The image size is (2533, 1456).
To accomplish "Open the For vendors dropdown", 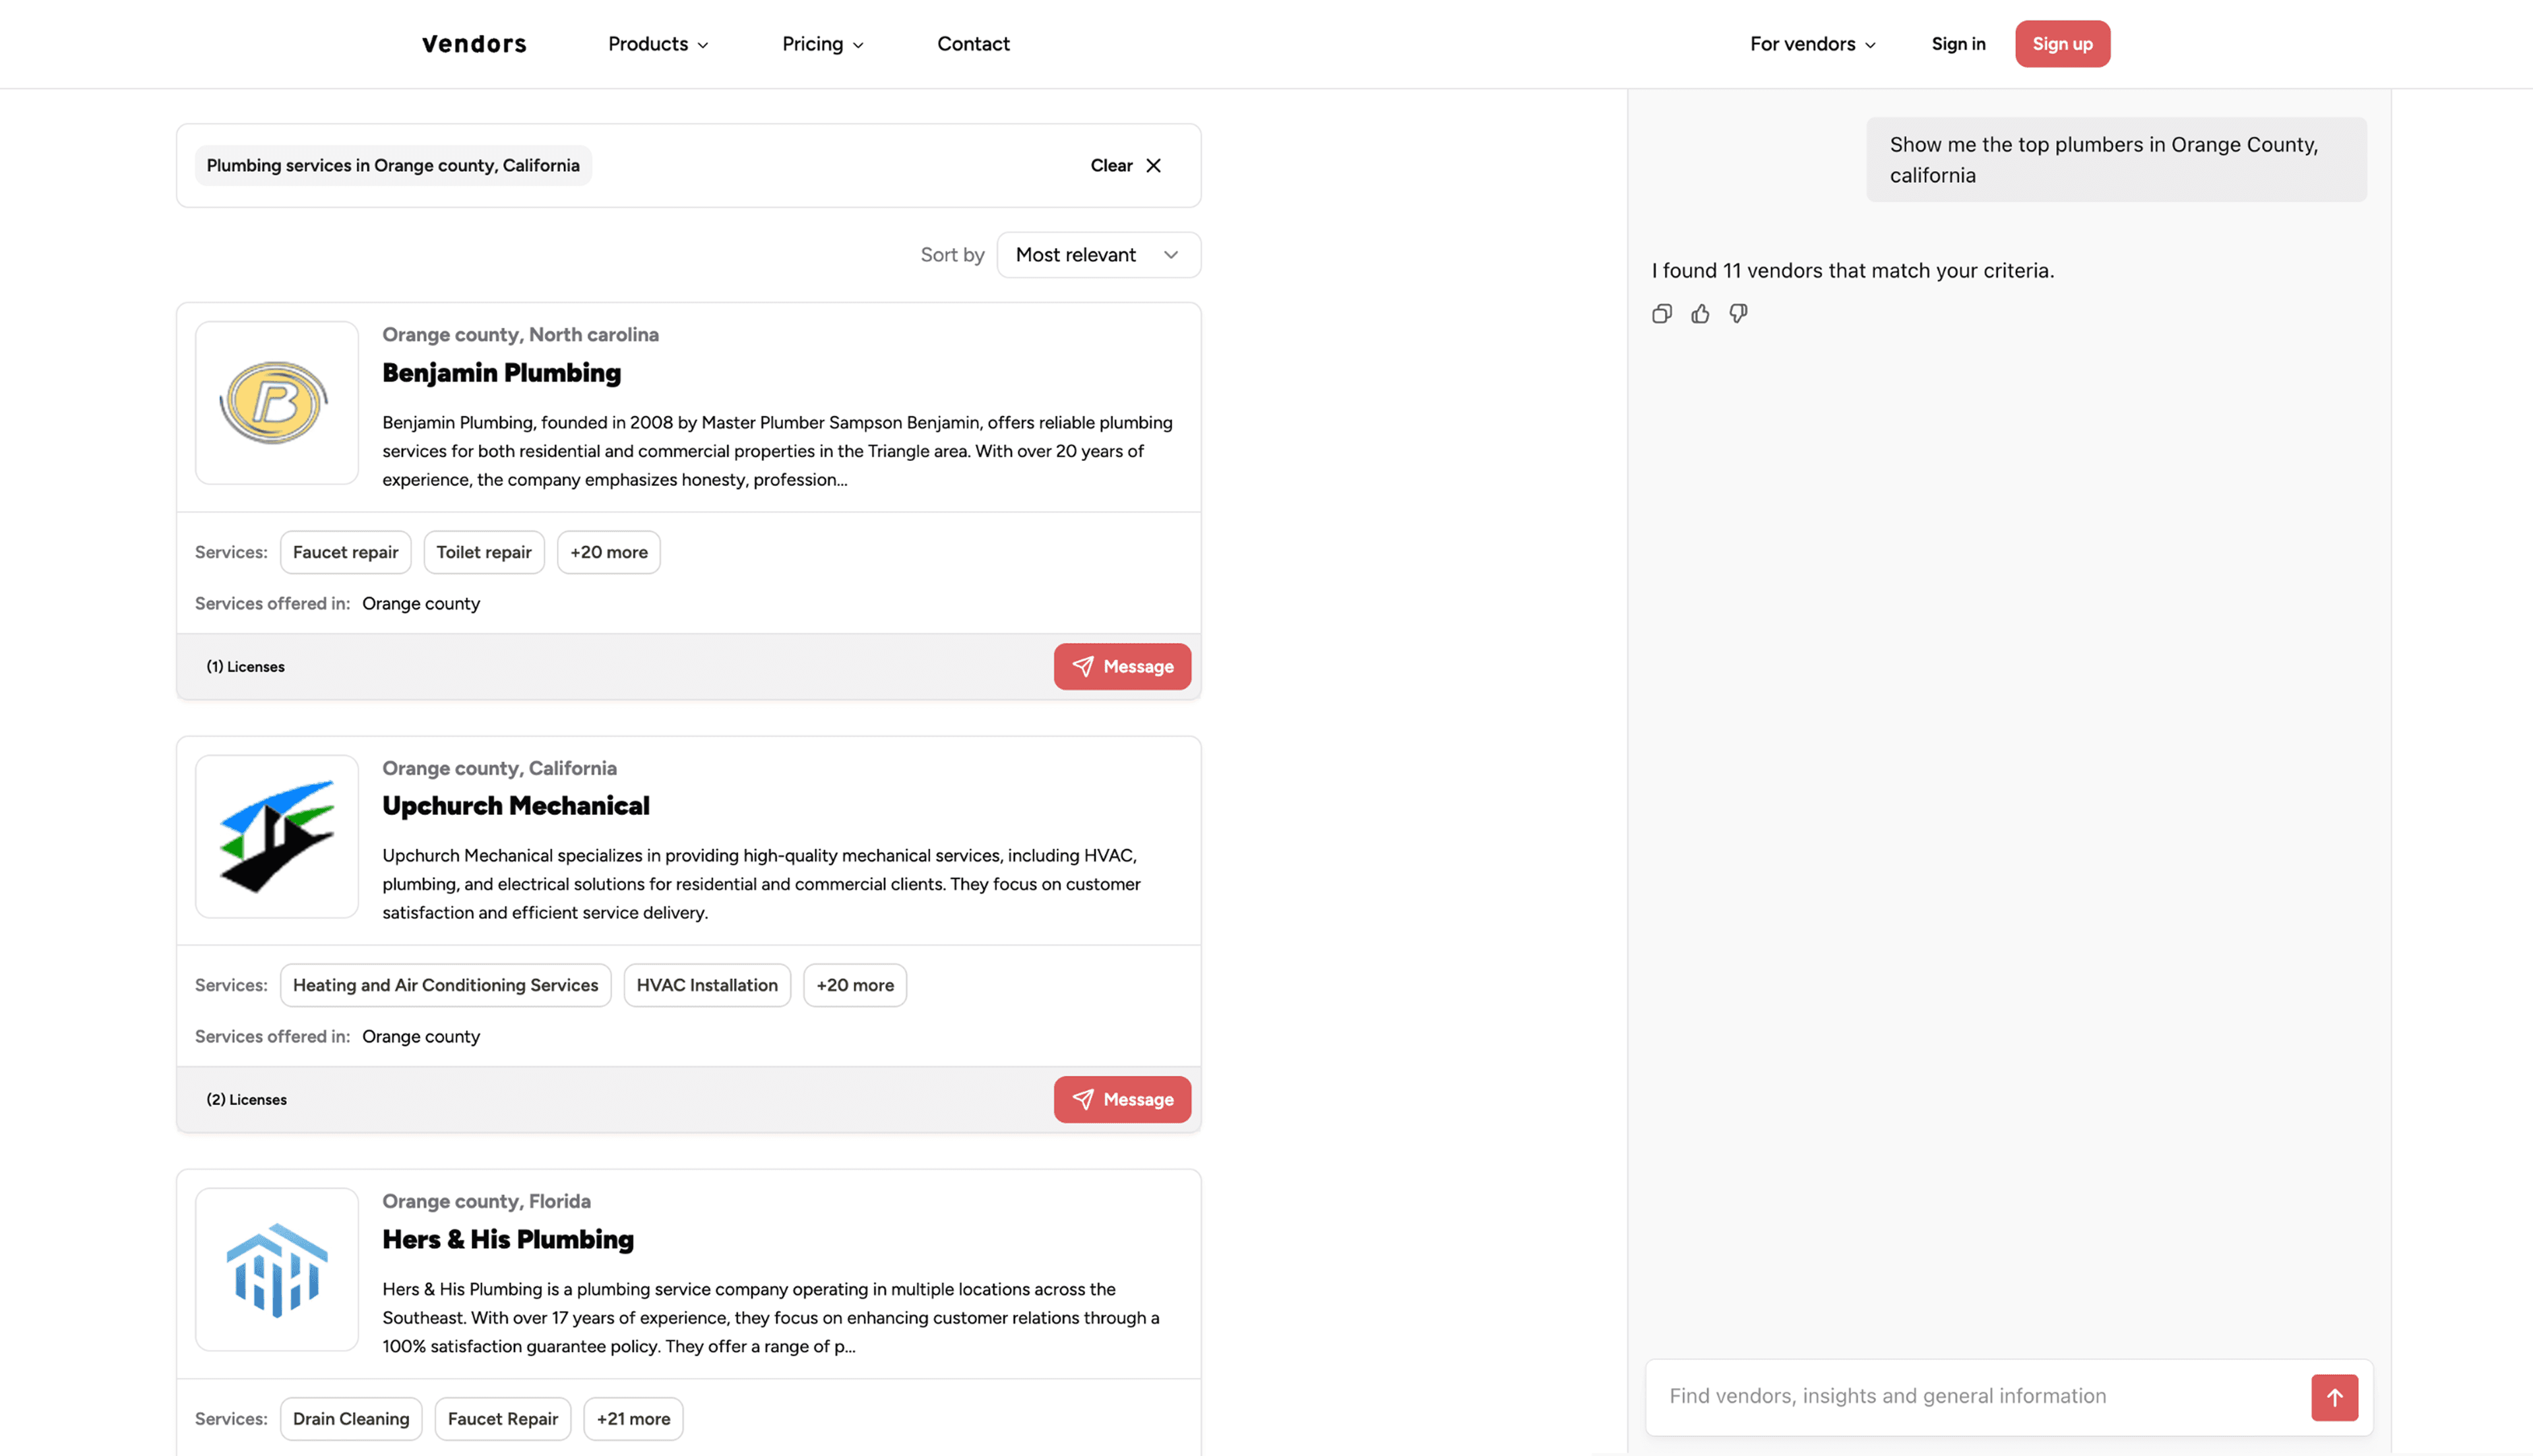I will point(1812,44).
